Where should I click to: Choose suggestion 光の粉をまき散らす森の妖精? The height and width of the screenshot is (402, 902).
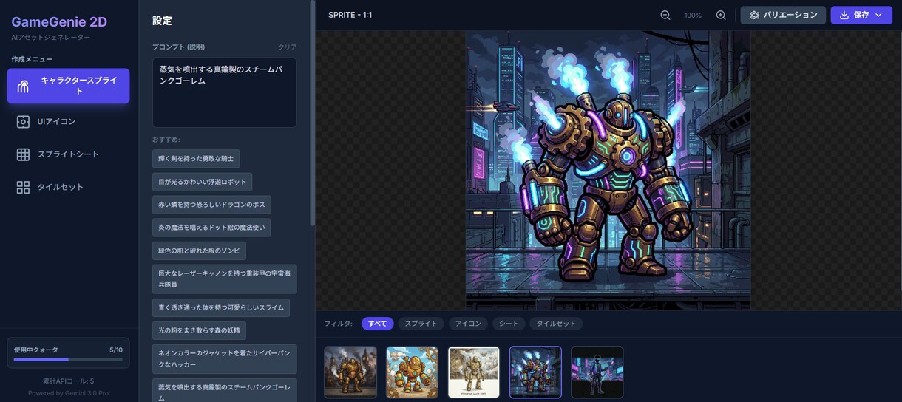[199, 330]
